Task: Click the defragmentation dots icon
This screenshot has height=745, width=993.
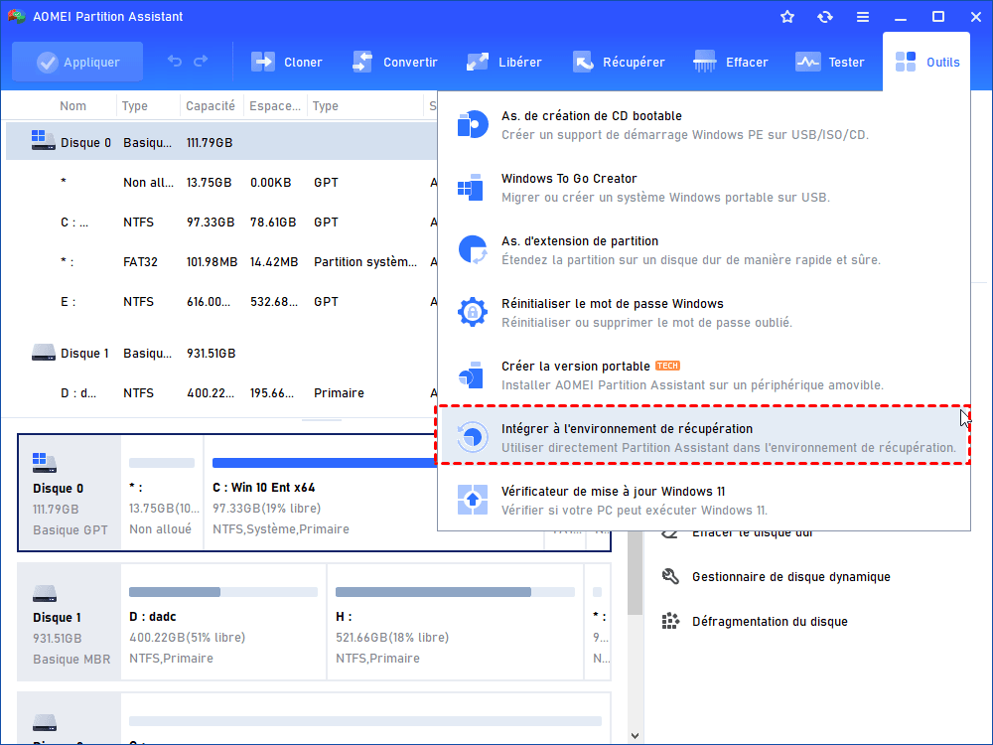Action: pyautogui.click(x=670, y=621)
